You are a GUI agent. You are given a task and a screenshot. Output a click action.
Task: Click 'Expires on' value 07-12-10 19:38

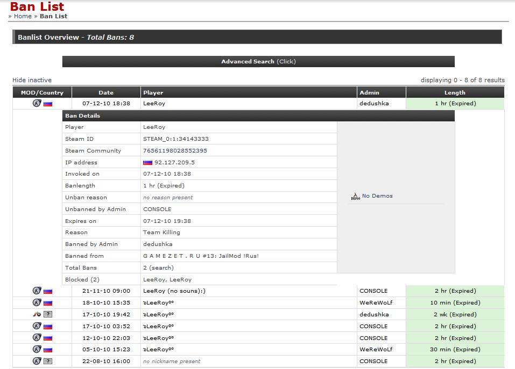pyautogui.click(x=167, y=221)
